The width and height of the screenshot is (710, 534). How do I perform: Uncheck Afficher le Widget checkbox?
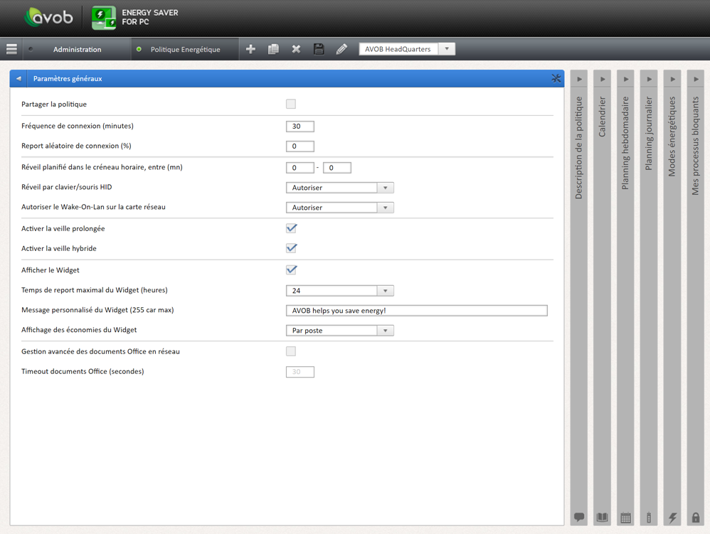(x=291, y=269)
